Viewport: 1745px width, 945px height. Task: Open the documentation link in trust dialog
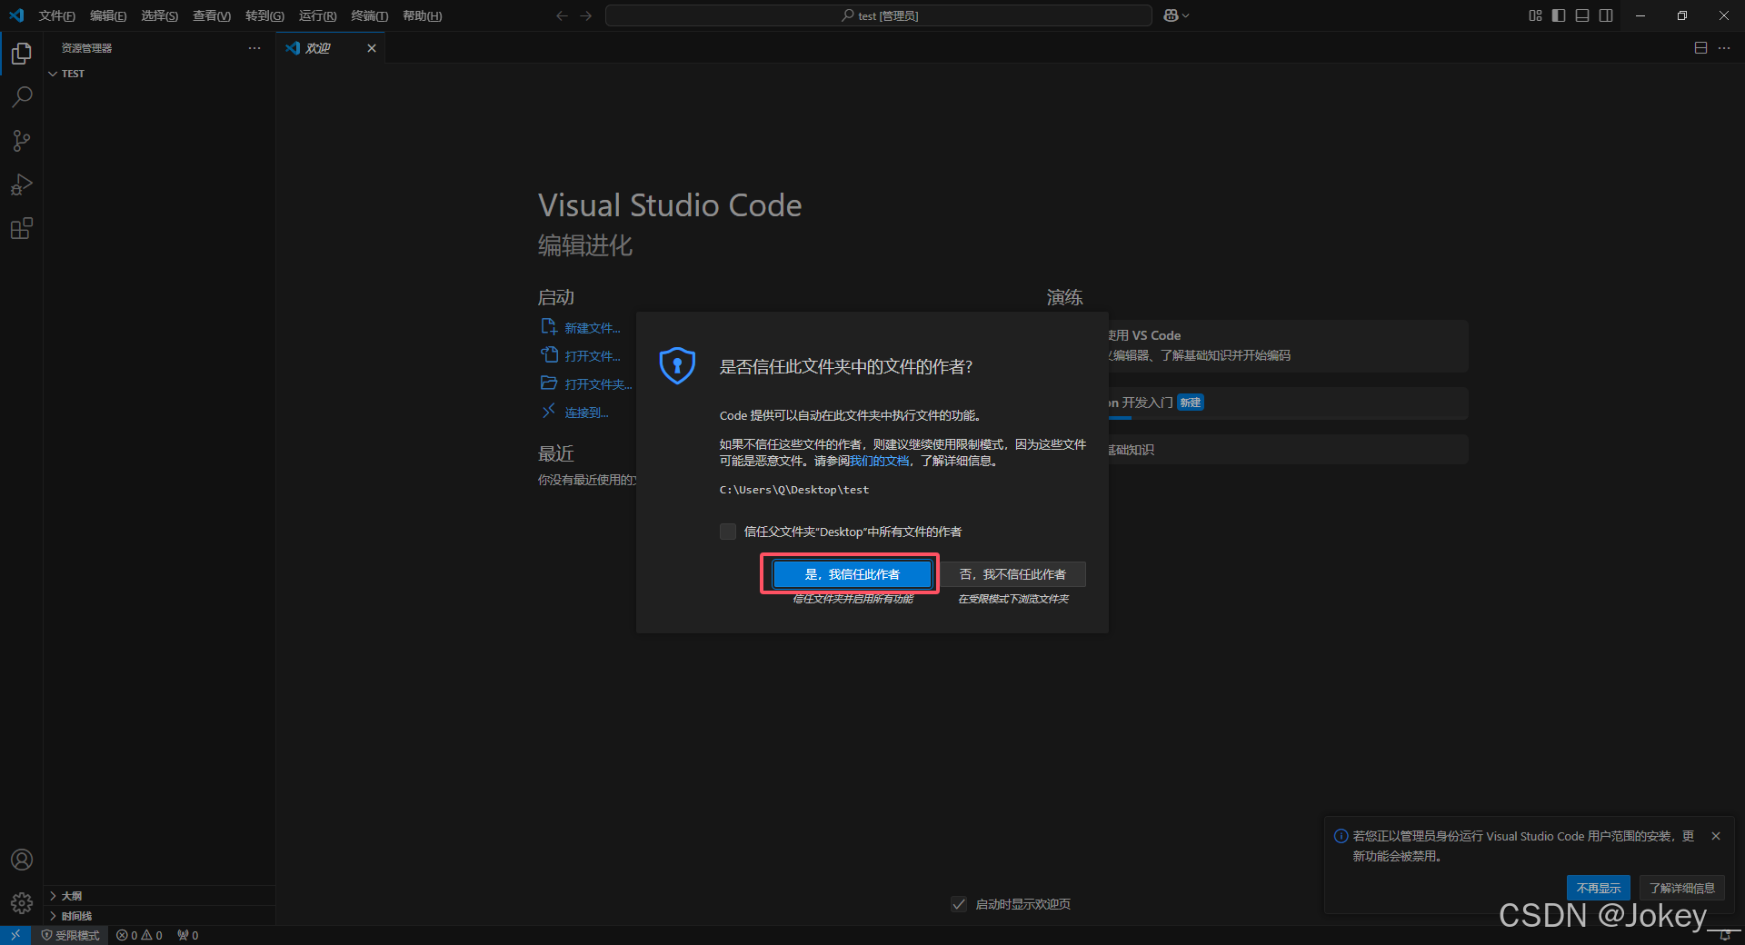coord(879,461)
